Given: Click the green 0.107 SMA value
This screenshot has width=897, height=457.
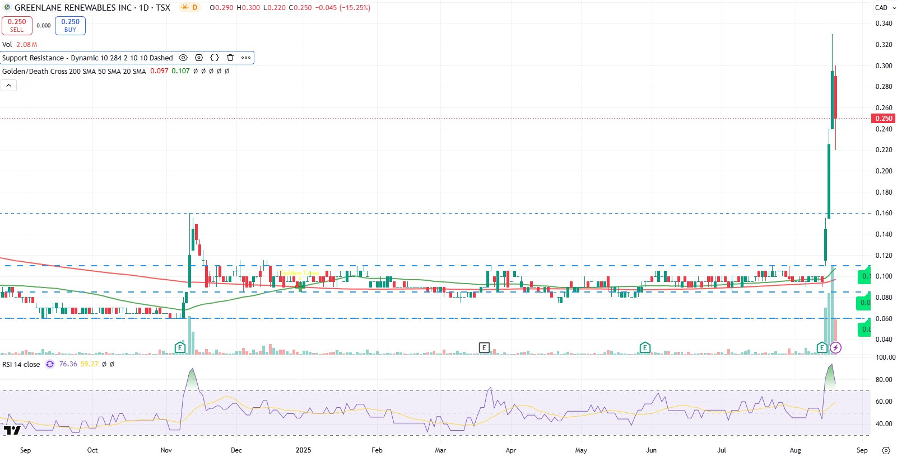Looking at the screenshot, I should [x=180, y=71].
